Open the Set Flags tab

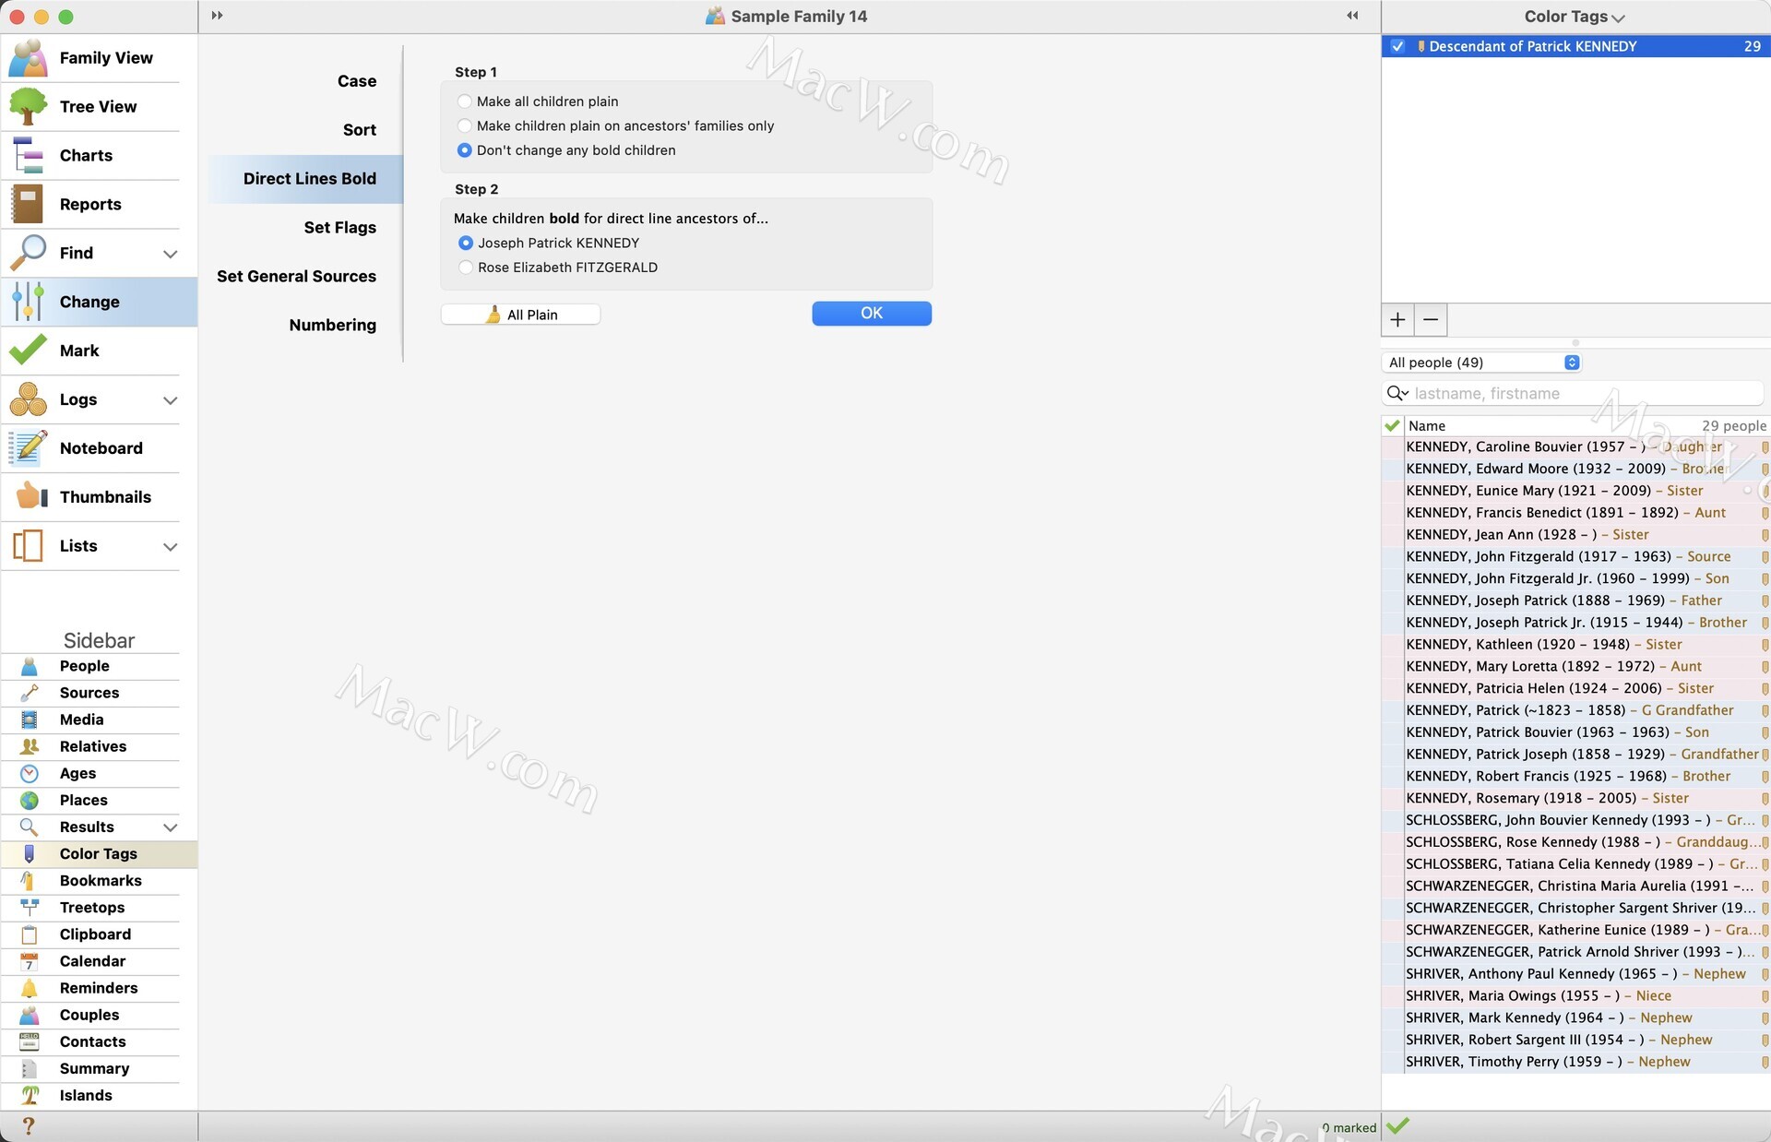coord(340,228)
